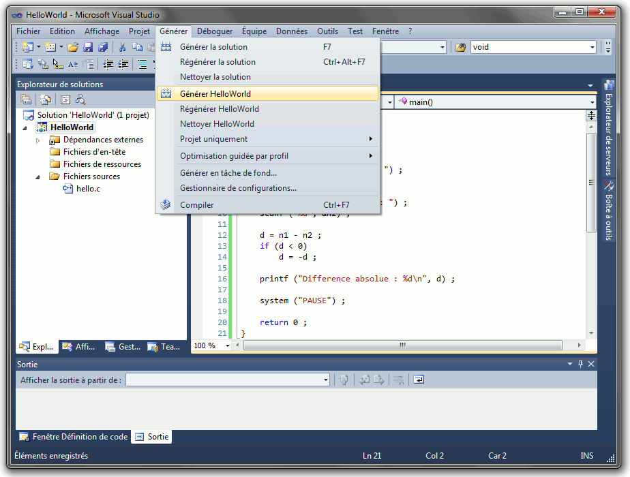This screenshot has height=477, width=630.
Task: Switch to the Sortie bottom tab
Action: click(x=152, y=436)
